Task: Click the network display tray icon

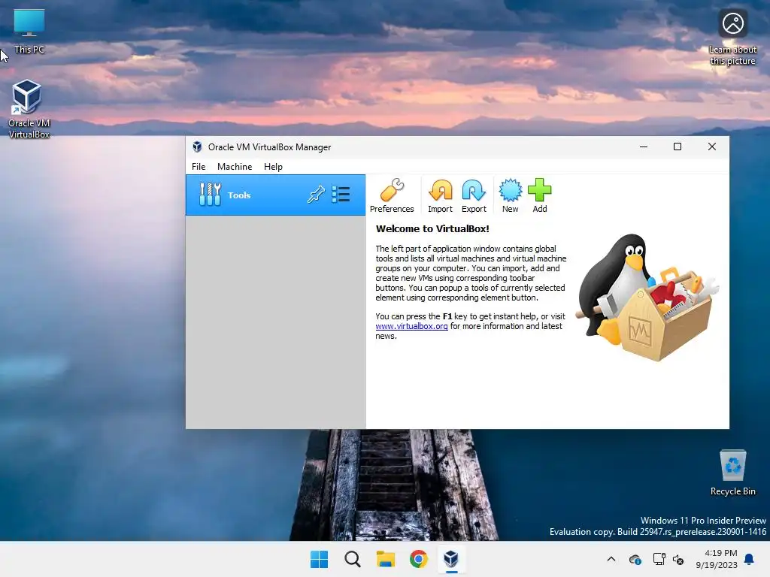Action: coord(659,559)
